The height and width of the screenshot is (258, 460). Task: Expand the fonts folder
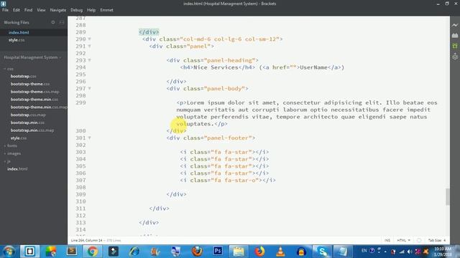coord(11,145)
